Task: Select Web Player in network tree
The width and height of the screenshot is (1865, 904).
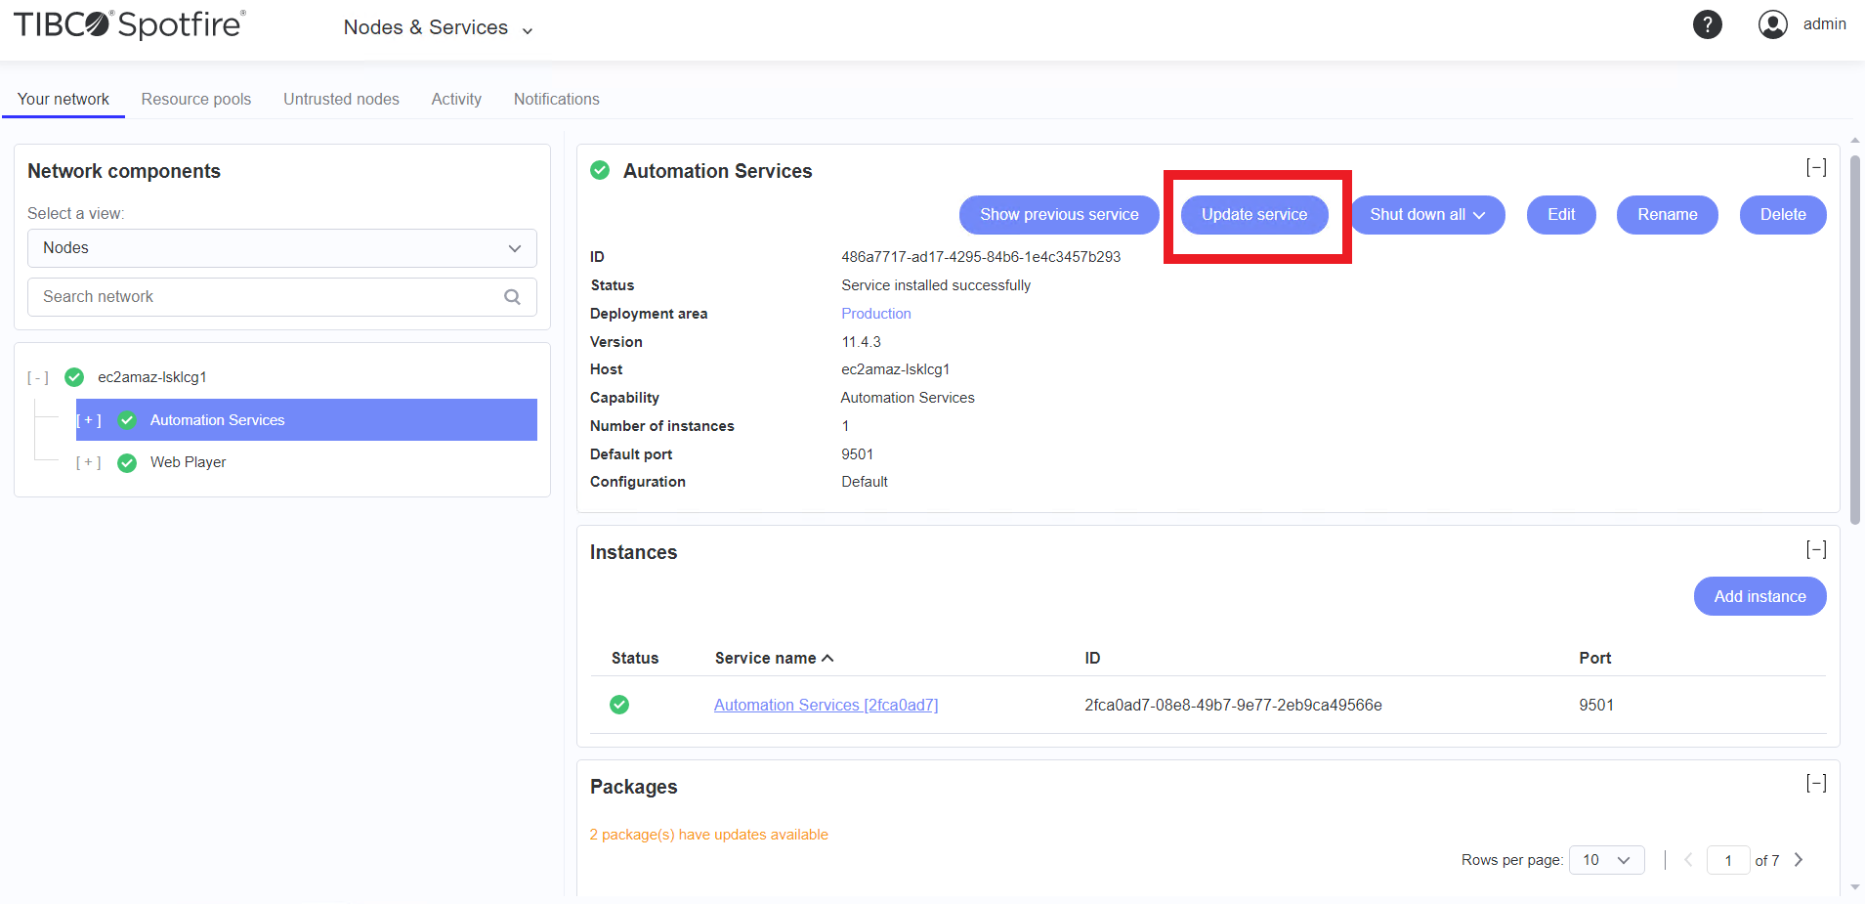Action: coord(188,463)
